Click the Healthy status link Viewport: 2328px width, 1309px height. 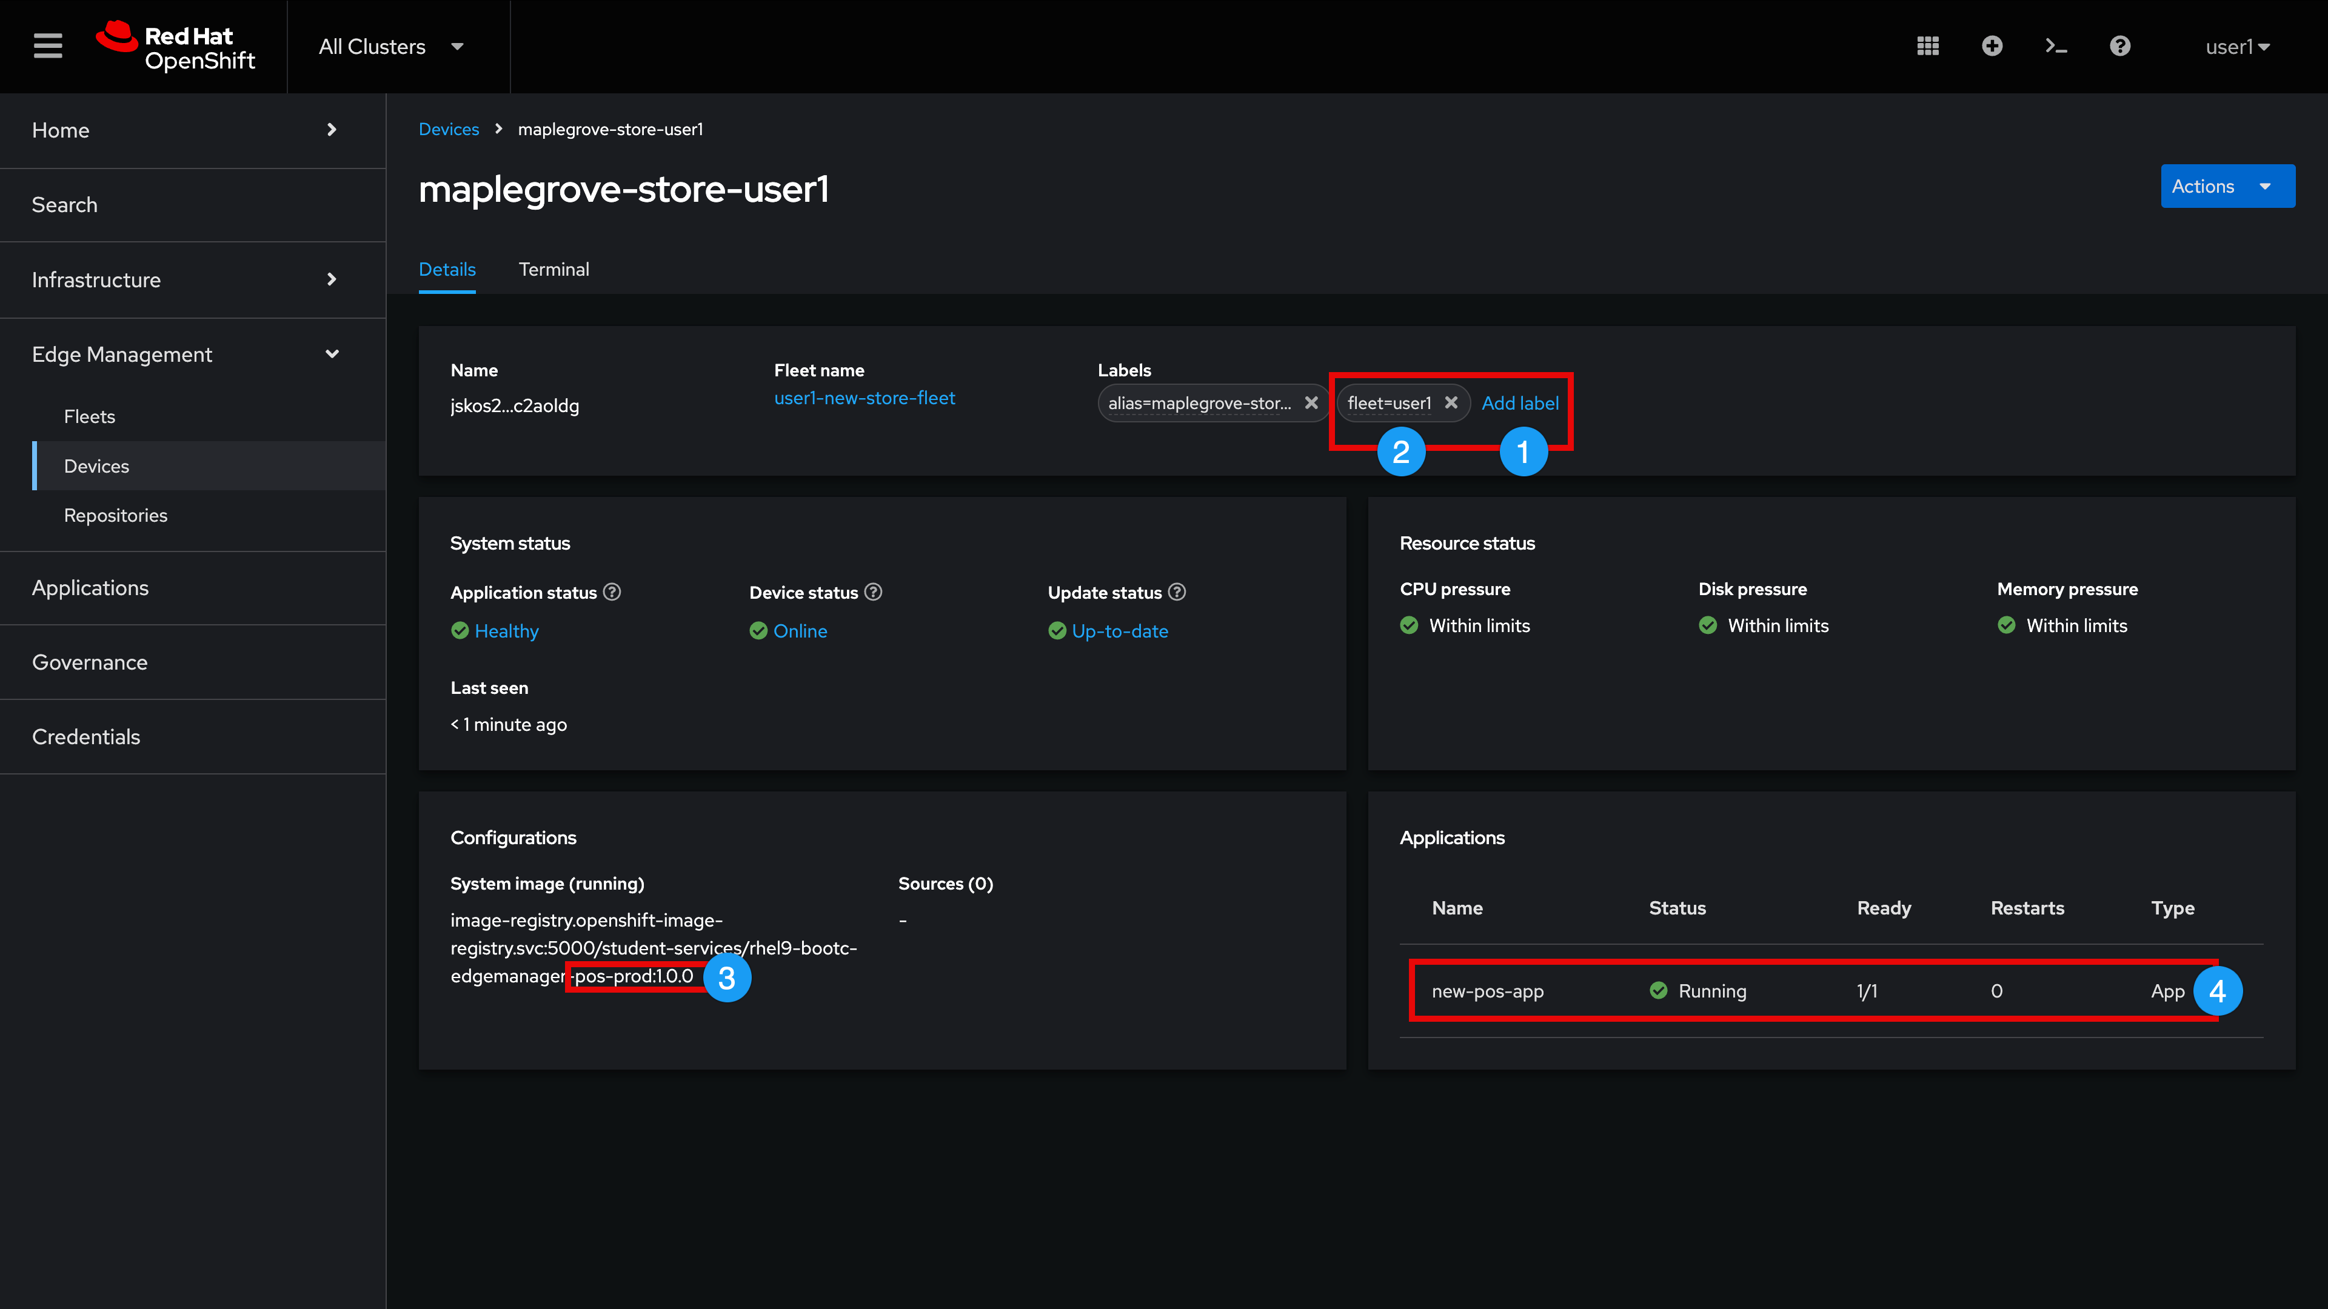(x=506, y=630)
